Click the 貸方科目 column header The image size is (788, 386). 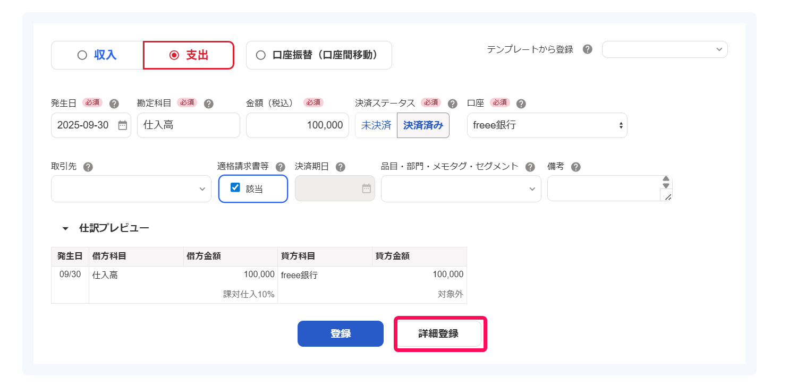pos(325,256)
